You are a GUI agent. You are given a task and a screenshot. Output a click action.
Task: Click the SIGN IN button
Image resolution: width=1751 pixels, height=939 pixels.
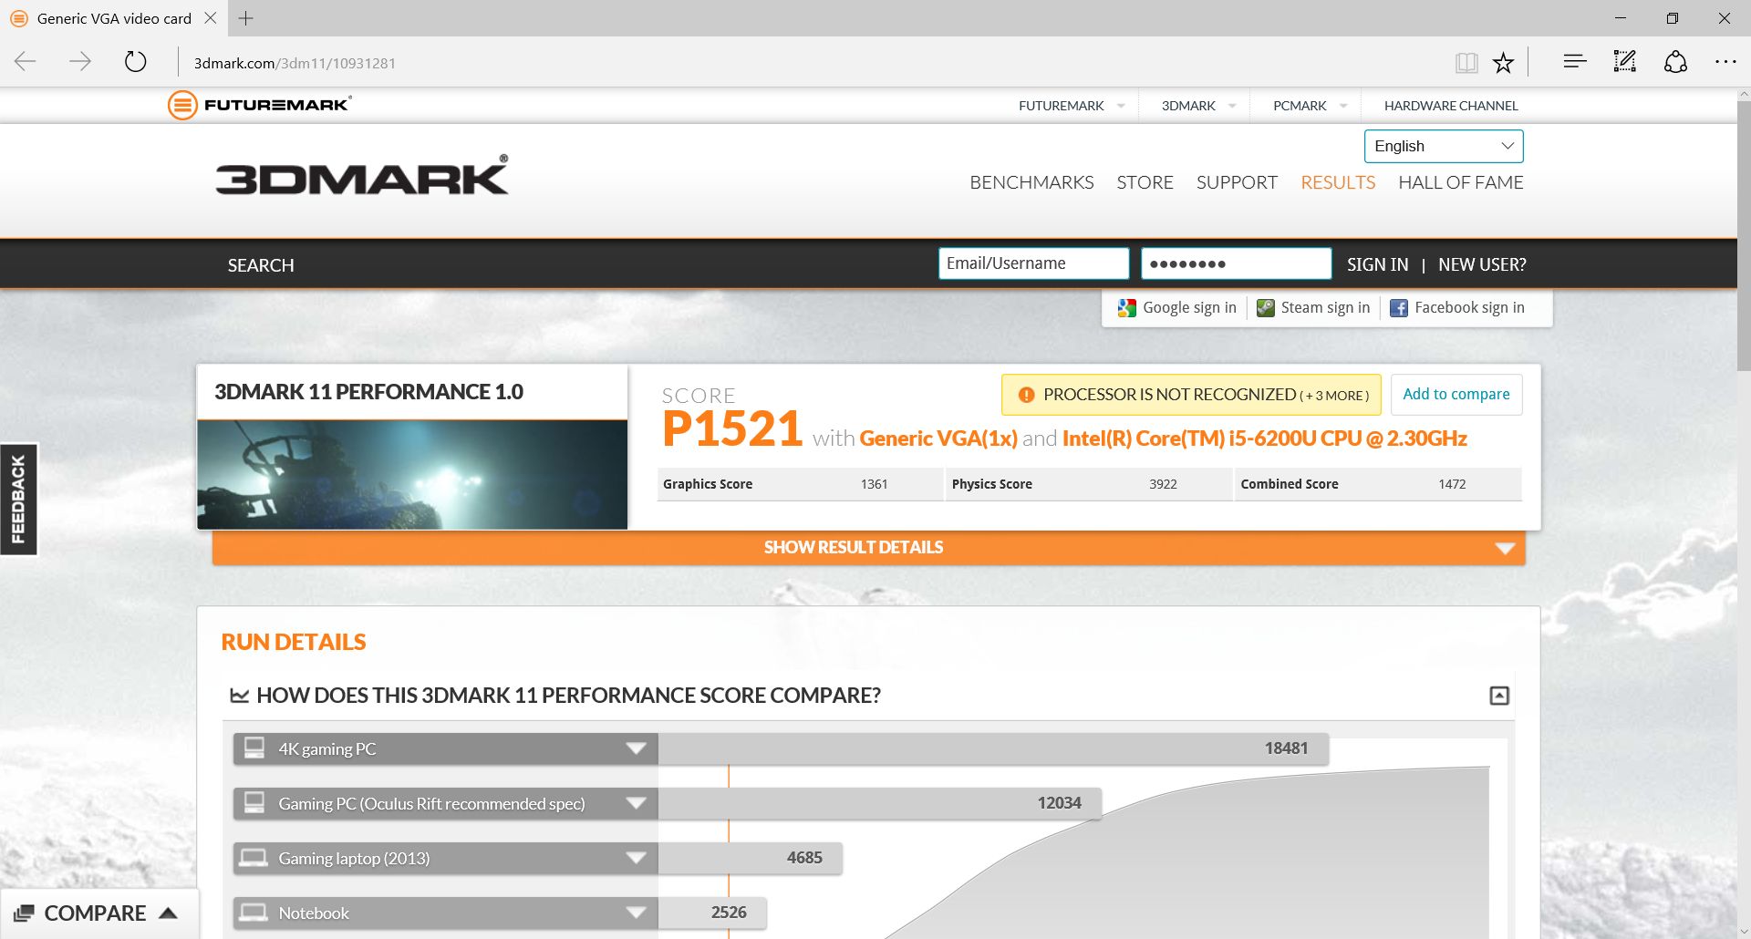(x=1377, y=264)
